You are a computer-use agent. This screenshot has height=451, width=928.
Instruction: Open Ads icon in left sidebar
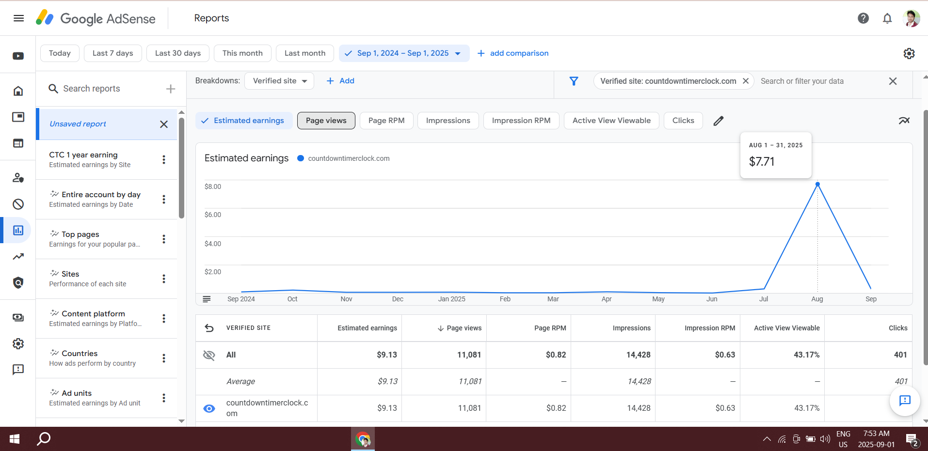click(18, 117)
